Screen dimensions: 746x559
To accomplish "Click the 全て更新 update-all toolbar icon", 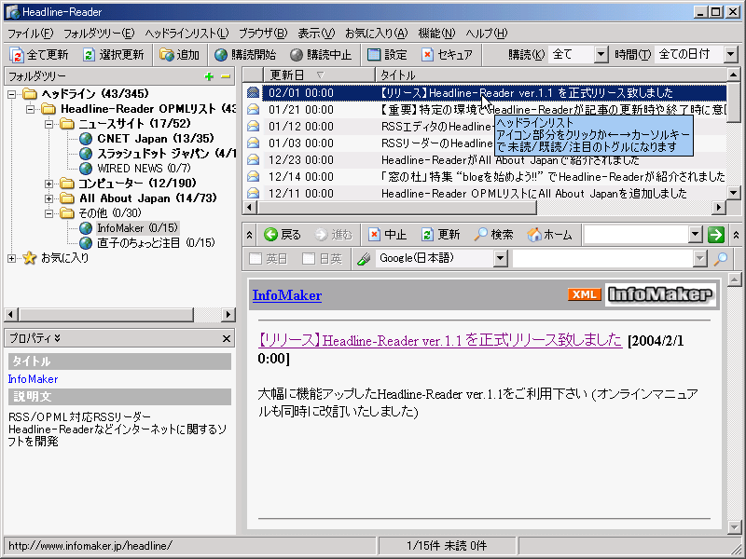I will point(17,55).
